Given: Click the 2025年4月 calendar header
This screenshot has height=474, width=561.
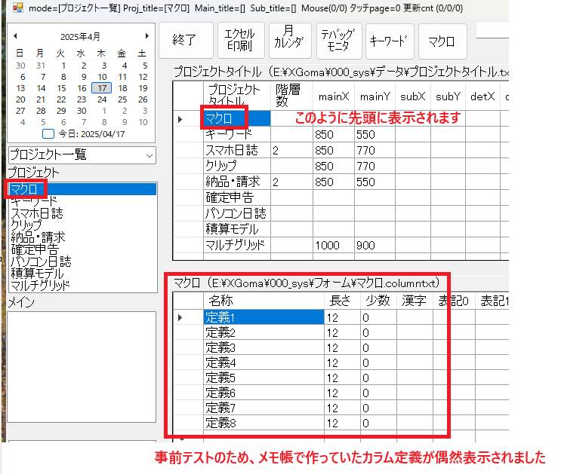Looking at the screenshot, I should click(80, 35).
